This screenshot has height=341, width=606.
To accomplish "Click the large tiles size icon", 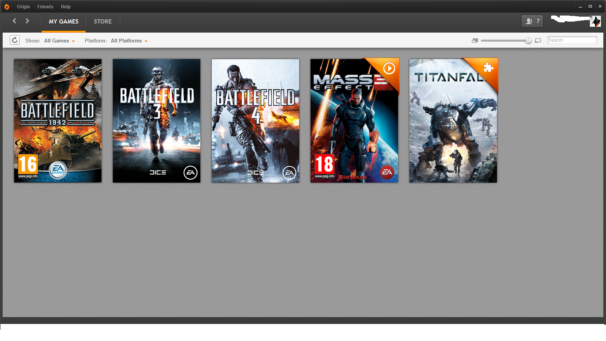I will (538, 41).
